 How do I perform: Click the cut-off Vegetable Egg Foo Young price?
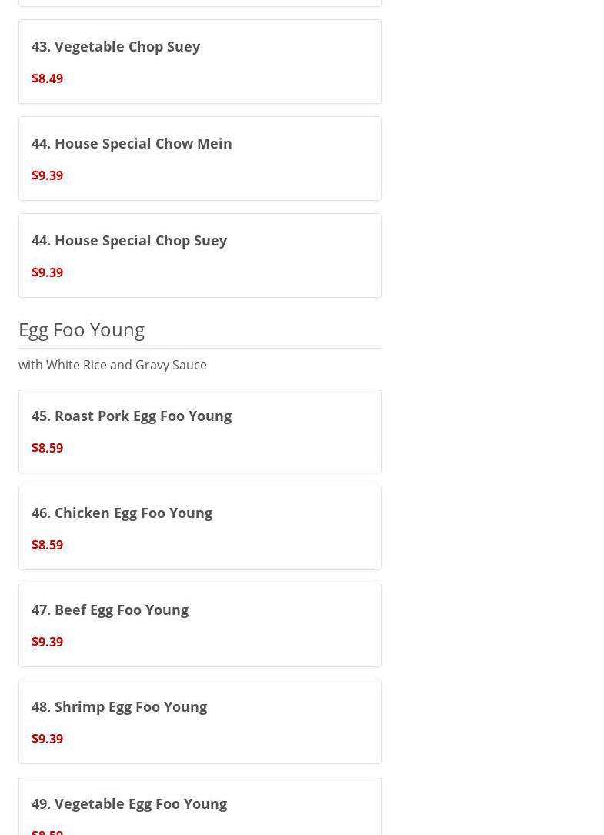(x=47, y=831)
